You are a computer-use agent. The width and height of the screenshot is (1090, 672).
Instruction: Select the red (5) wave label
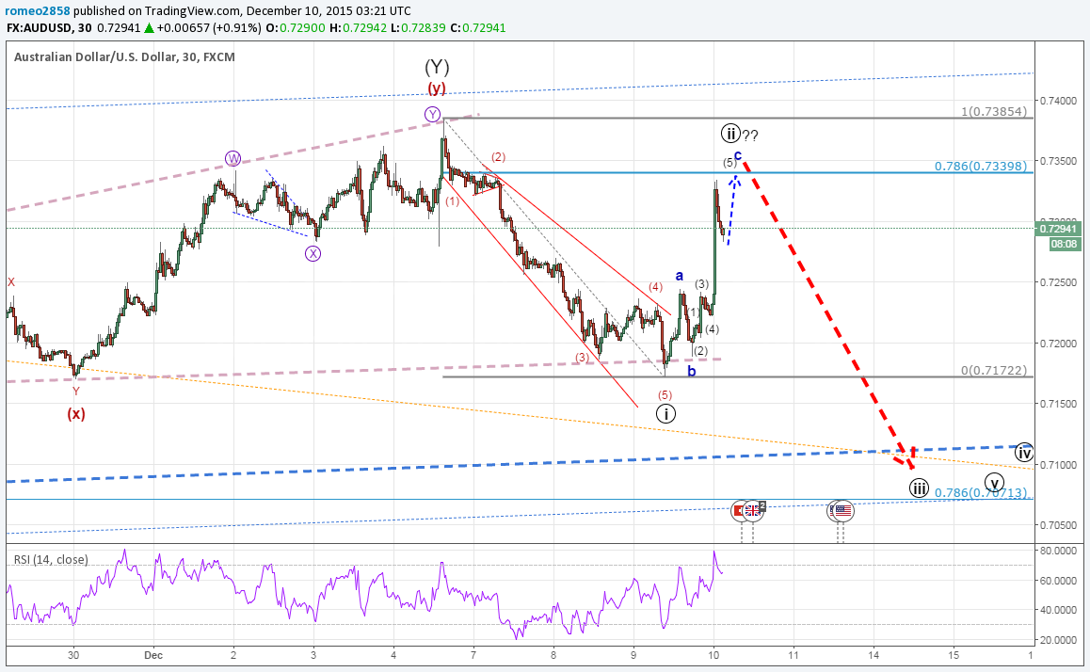(x=665, y=394)
